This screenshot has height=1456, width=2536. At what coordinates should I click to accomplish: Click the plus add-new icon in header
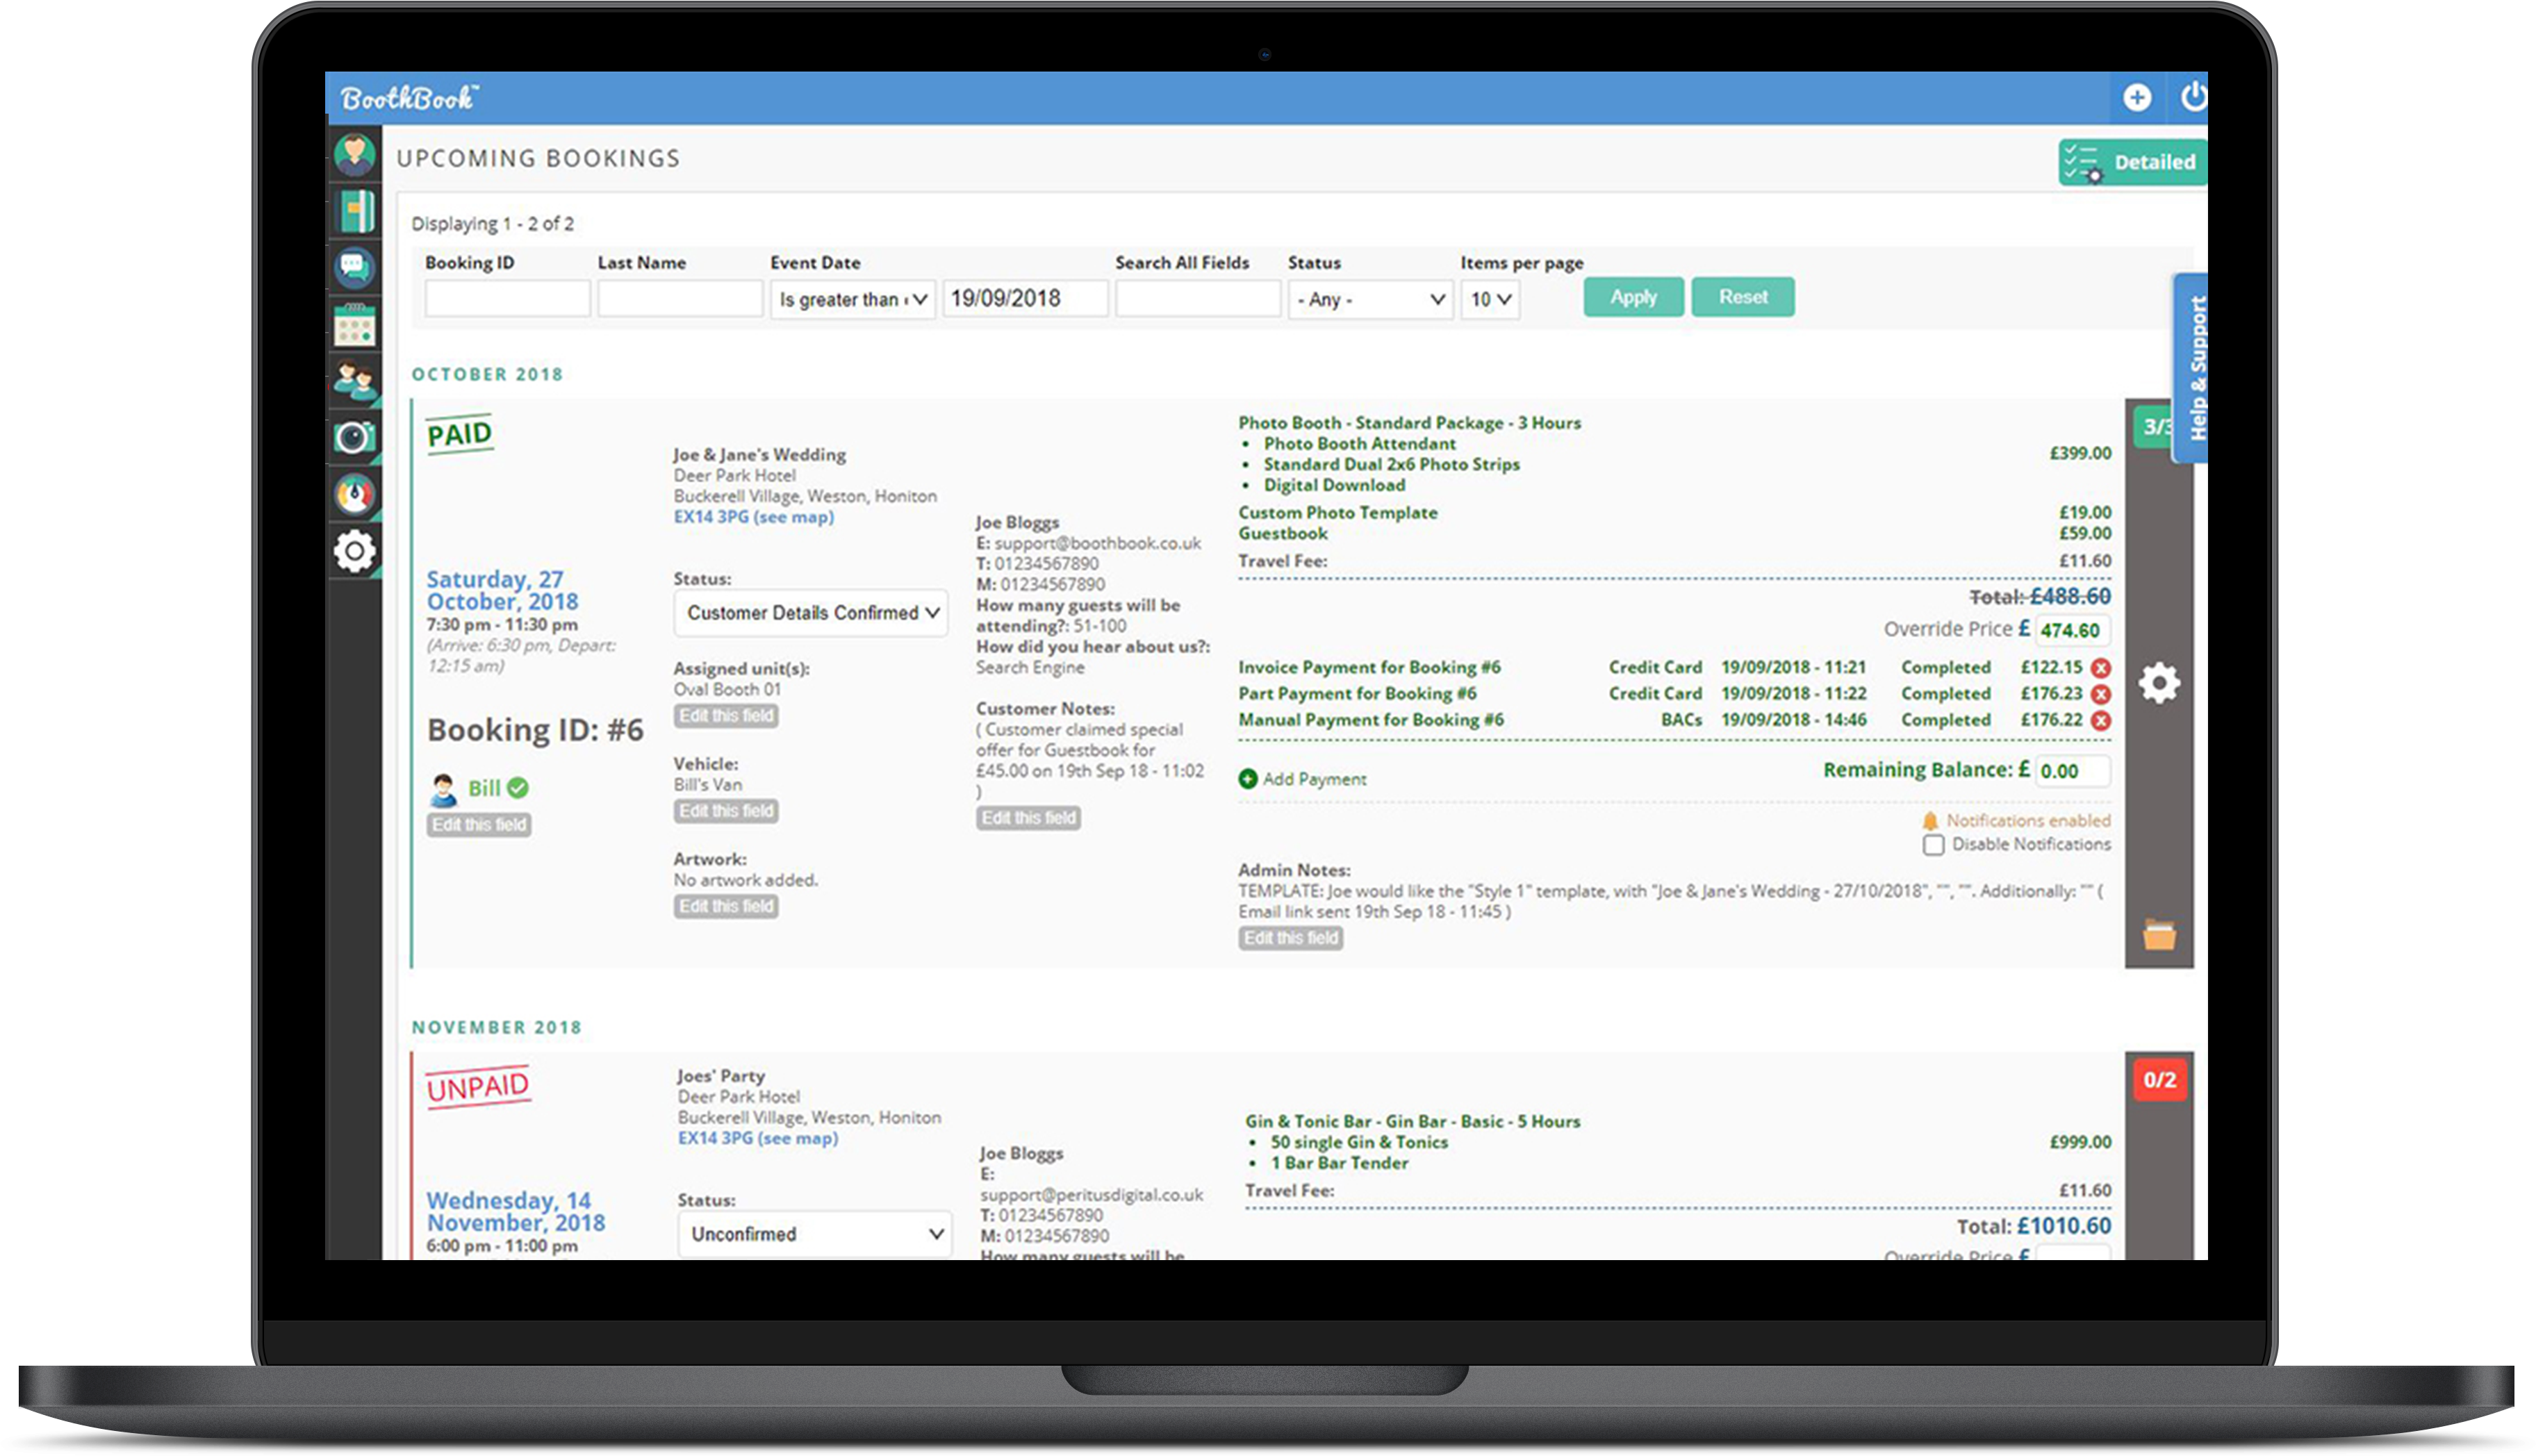tap(2136, 98)
